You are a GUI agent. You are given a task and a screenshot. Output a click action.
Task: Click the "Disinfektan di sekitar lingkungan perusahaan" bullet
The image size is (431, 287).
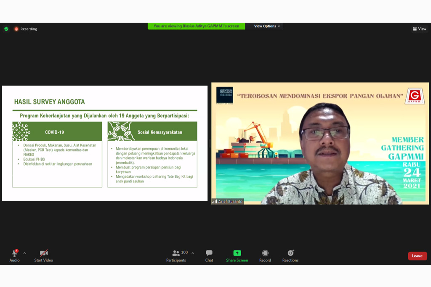pos(58,164)
